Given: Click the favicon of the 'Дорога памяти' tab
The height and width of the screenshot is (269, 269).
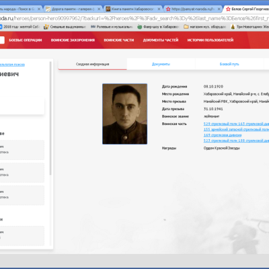Looking at the screenshot, I should pyautogui.click(x=48, y=9).
